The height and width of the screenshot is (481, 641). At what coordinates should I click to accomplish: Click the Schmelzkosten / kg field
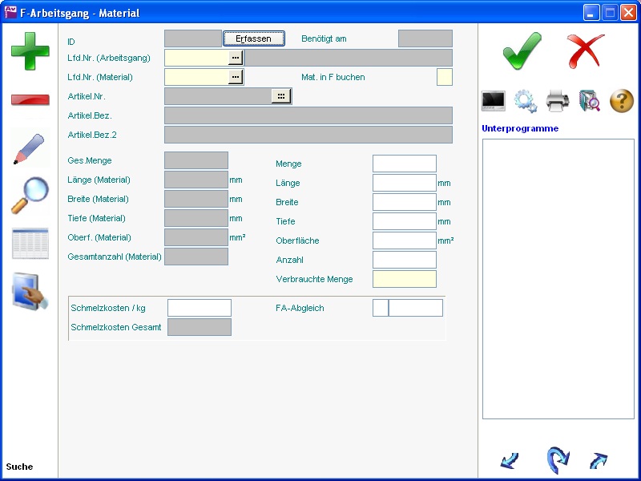pos(199,308)
